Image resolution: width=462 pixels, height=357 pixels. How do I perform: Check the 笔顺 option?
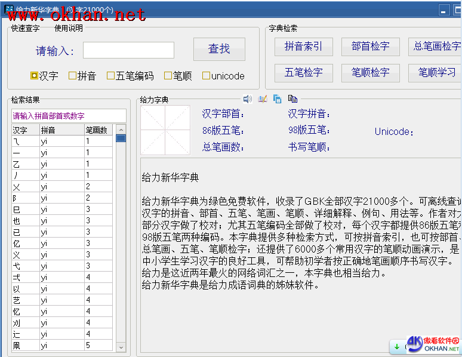click(x=168, y=76)
